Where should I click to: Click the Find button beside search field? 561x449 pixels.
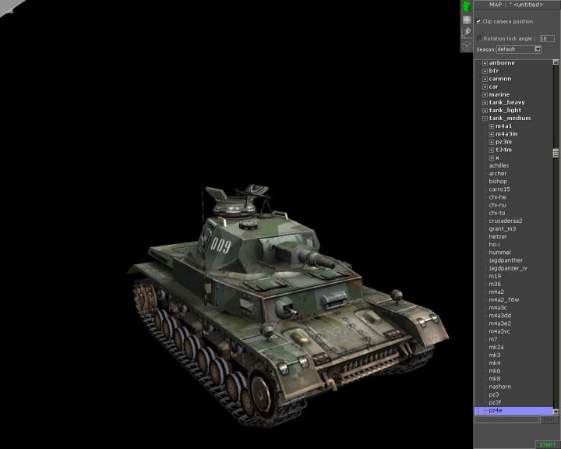point(547,419)
